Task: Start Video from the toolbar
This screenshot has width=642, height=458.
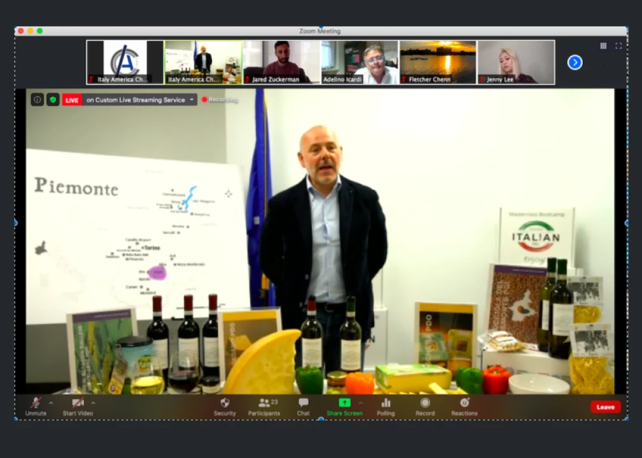Action: pos(78,406)
